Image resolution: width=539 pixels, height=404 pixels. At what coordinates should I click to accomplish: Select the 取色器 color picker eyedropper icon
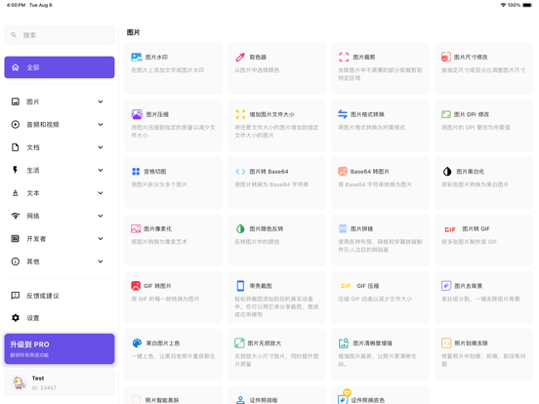(x=240, y=57)
